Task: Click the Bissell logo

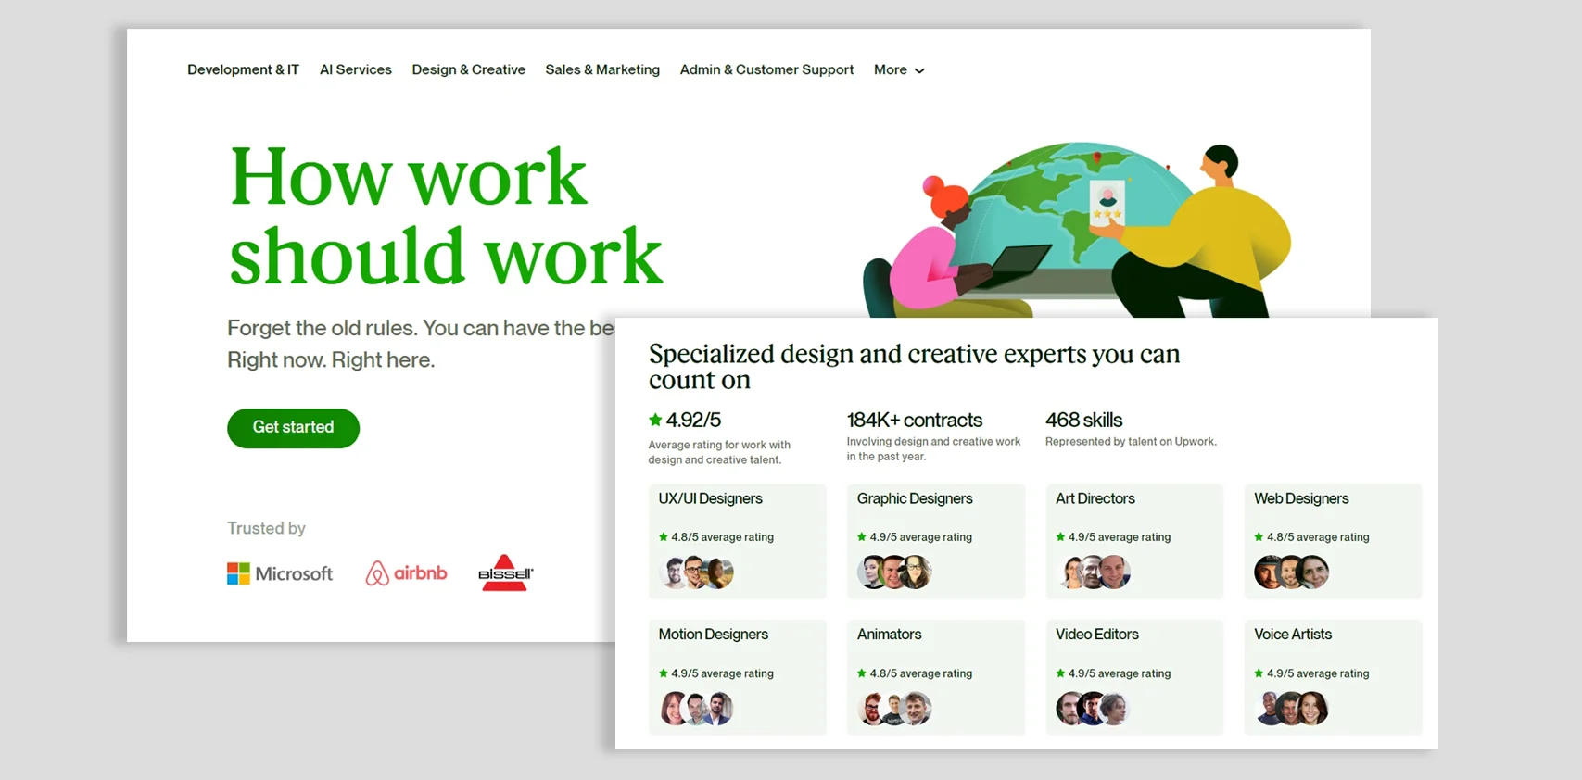Action: coord(505,573)
